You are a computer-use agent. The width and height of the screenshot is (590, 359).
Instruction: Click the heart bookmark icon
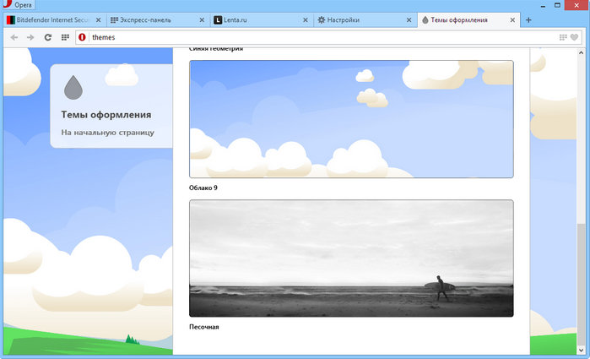(x=574, y=37)
